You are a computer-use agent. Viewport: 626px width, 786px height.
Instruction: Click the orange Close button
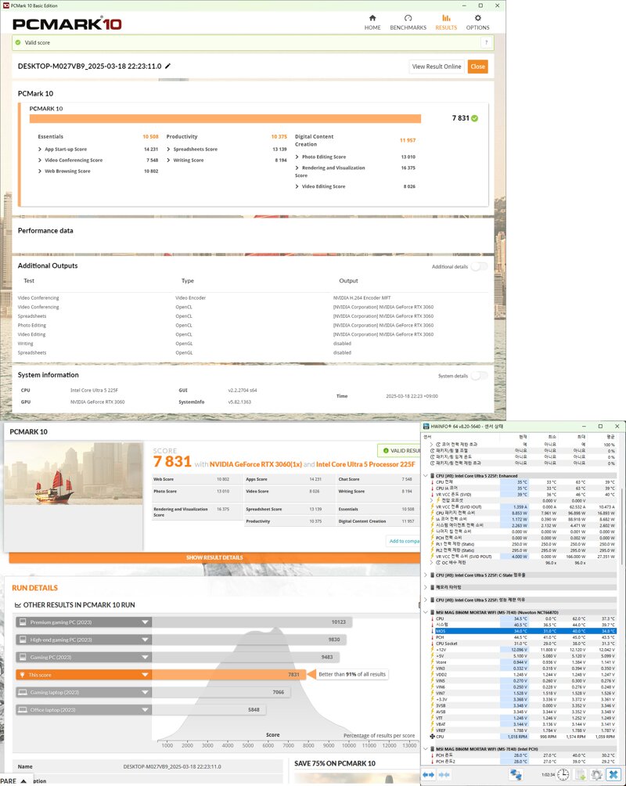coord(477,67)
